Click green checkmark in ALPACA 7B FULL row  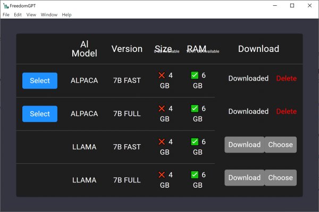[195, 109]
